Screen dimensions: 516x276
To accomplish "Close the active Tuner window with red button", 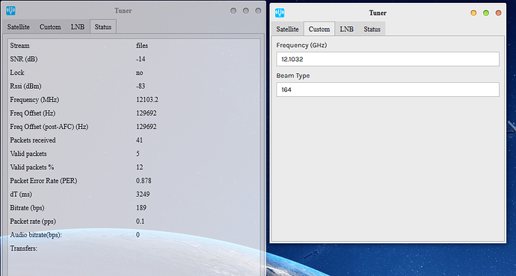I will point(498,13).
